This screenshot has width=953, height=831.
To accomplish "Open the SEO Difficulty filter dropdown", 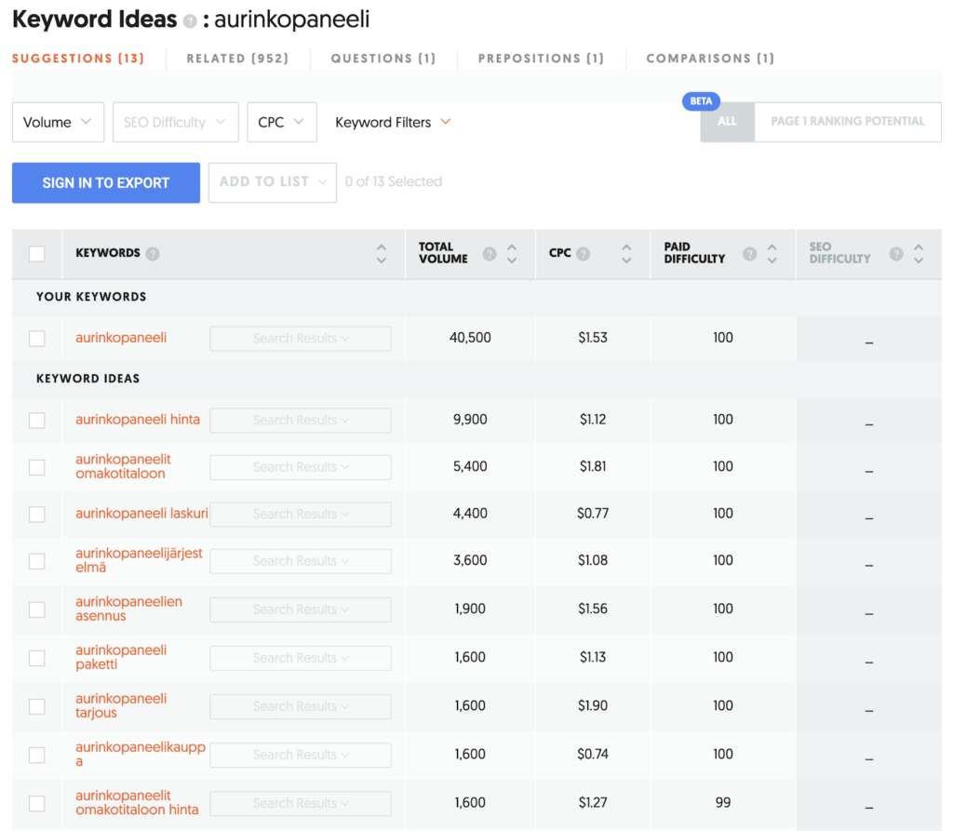I will pyautogui.click(x=175, y=122).
